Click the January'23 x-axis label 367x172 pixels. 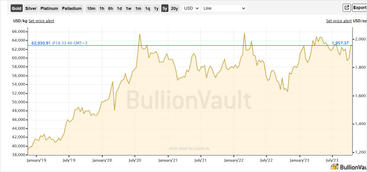(300, 160)
